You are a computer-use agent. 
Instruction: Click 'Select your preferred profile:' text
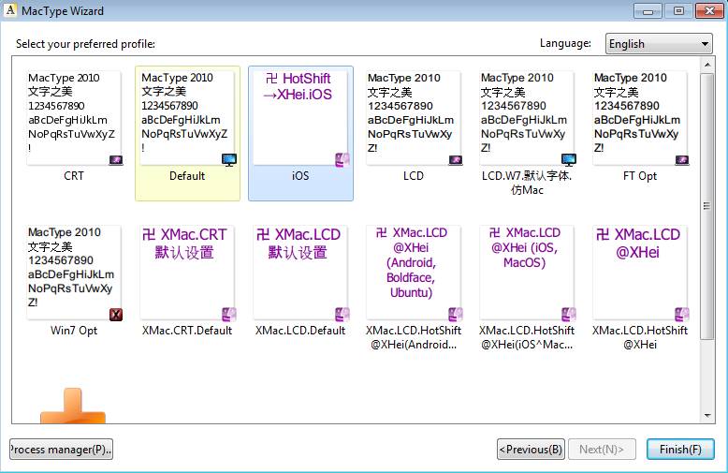85,44
